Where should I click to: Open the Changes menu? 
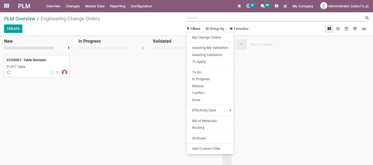[x=73, y=6]
